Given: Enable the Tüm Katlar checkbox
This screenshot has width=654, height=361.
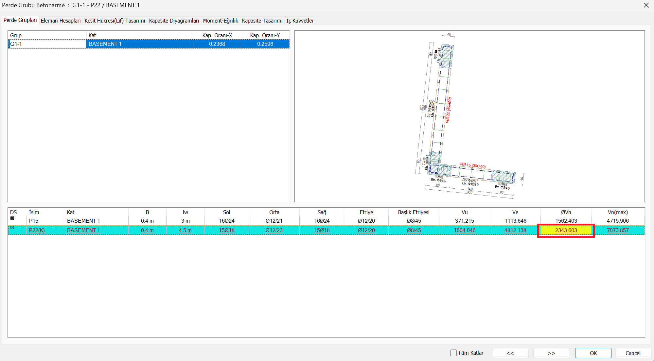Looking at the screenshot, I should pos(453,353).
